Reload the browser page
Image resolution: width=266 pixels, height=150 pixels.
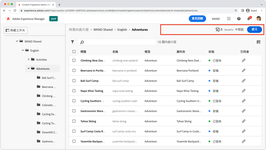(15, 11)
